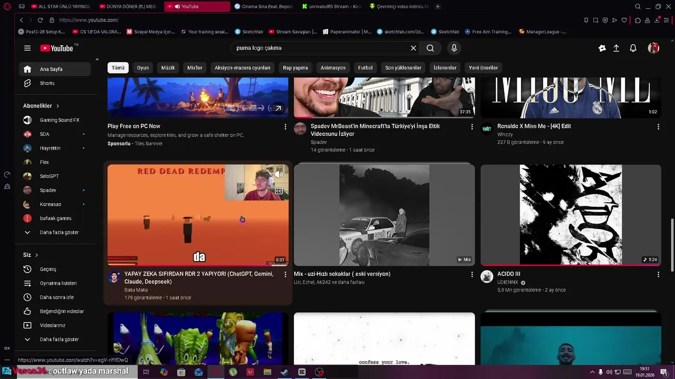The image size is (675, 379).
Task: Open Opera downloads icon
Action: click(657, 20)
